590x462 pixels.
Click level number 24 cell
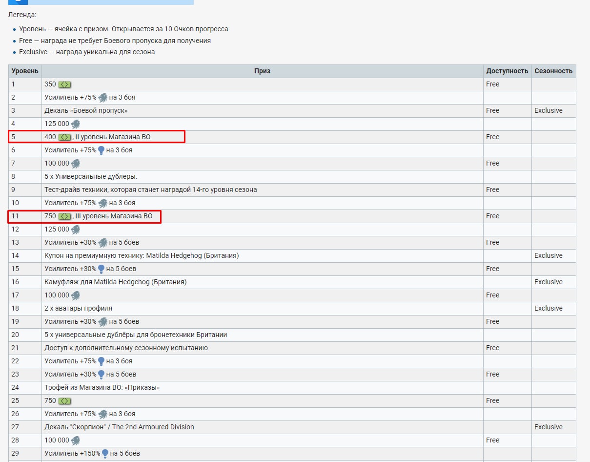[x=25, y=388]
